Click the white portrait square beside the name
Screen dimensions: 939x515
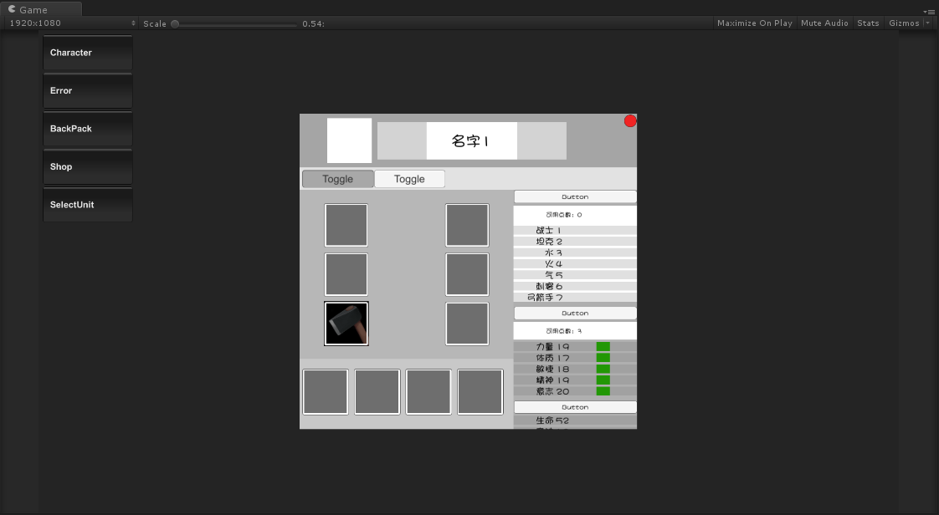click(349, 140)
